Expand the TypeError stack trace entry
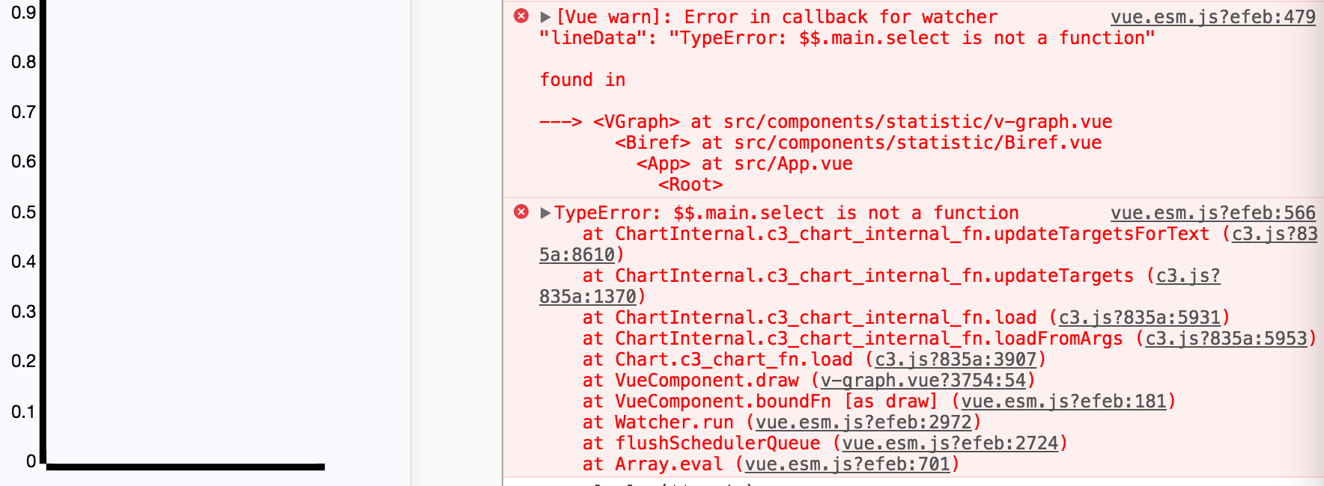 point(544,212)
